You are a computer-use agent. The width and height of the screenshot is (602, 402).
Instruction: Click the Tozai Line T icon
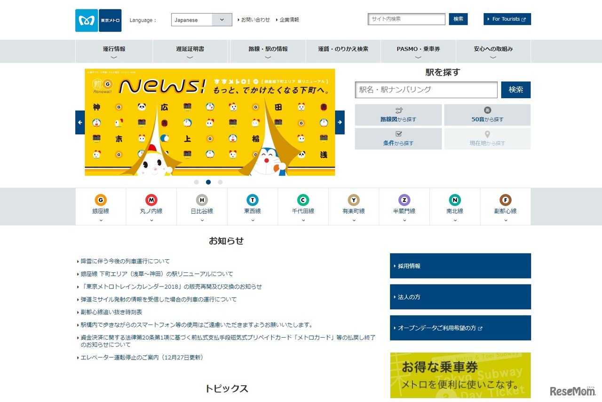pos(253,200)
